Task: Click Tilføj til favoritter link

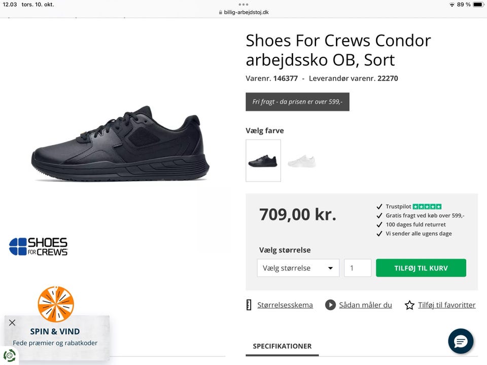Action: tap(446, 305)
